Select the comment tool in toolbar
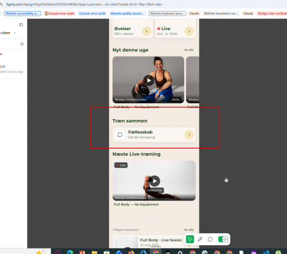287x254 pixels. pyautogui.click(x=210, y=239)
